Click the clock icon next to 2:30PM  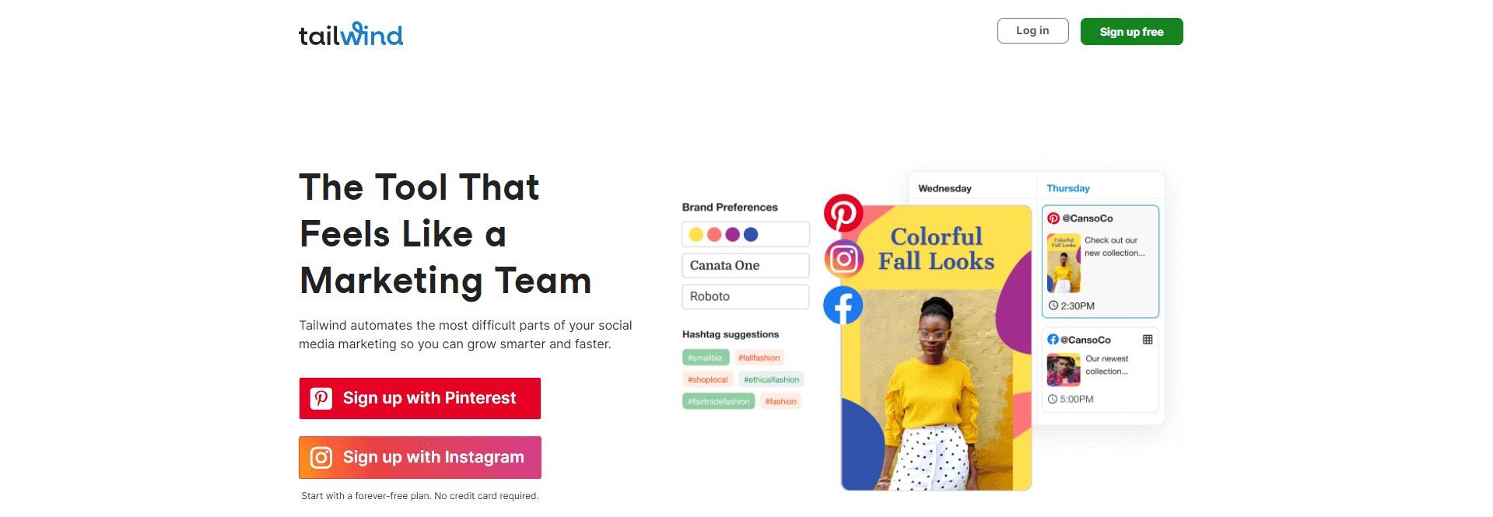click(1053, 306)
